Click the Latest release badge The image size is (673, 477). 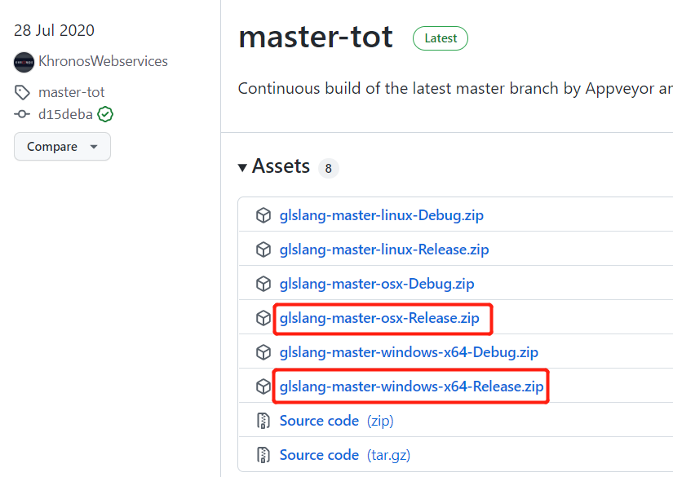coord(441,38)
